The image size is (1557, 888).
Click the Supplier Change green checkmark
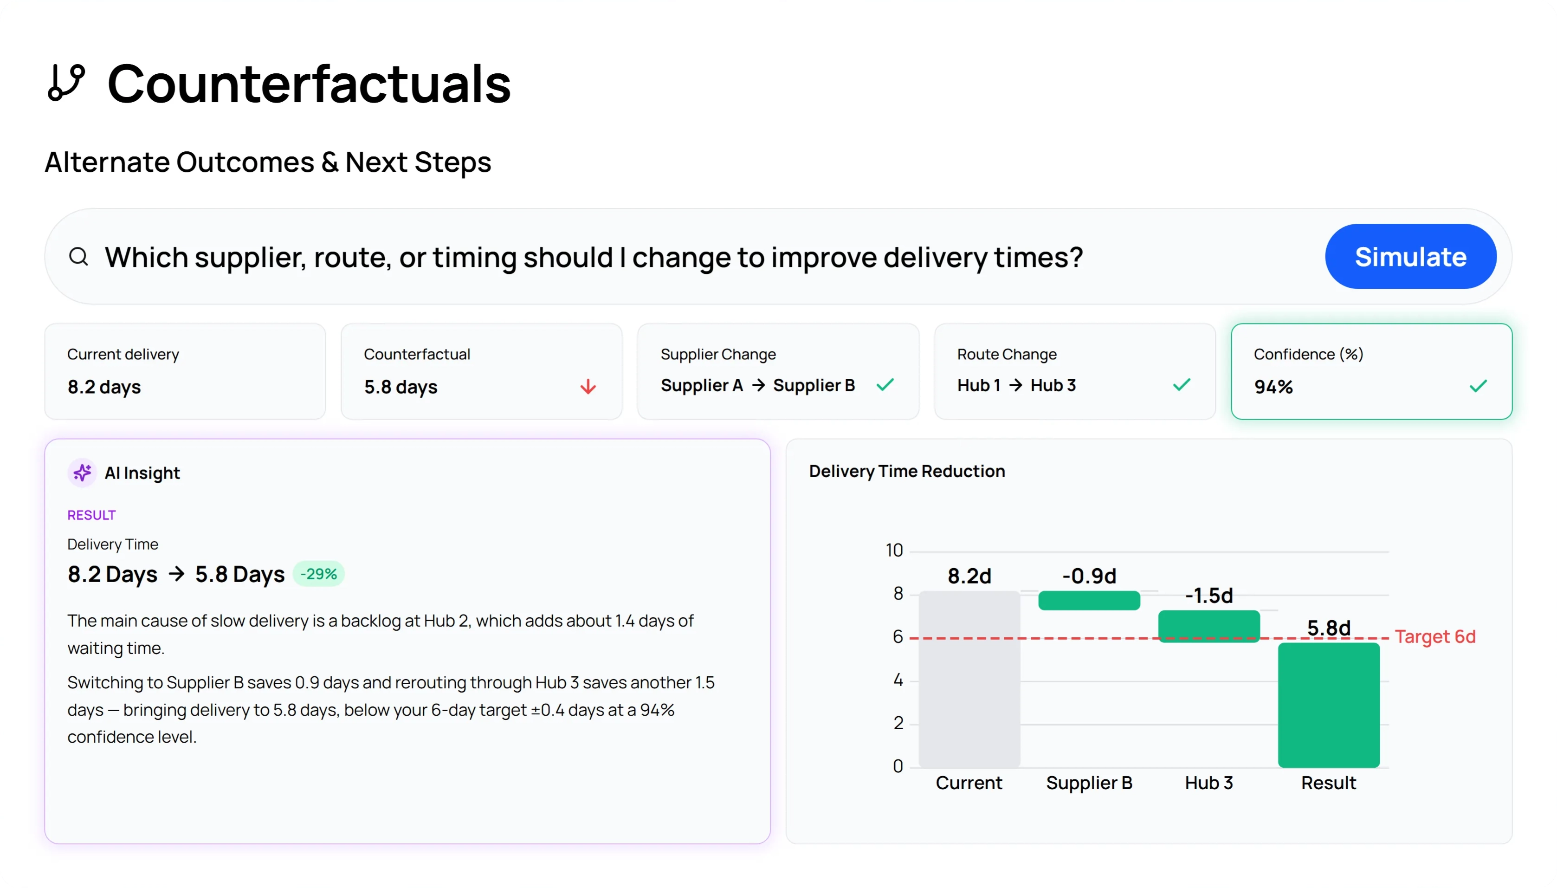click(885, 385)
